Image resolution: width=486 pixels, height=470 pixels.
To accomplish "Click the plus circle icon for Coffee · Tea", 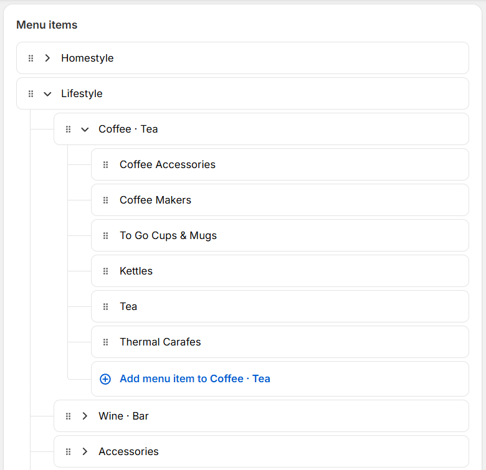I will click(105, 378).
